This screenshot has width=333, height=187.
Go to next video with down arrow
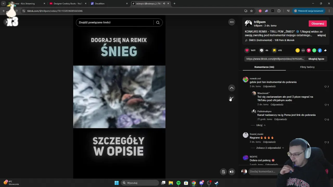232,98
